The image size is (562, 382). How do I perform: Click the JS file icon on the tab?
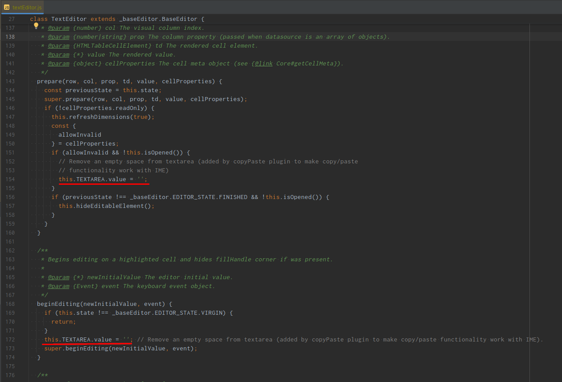[x=7, y=7]
